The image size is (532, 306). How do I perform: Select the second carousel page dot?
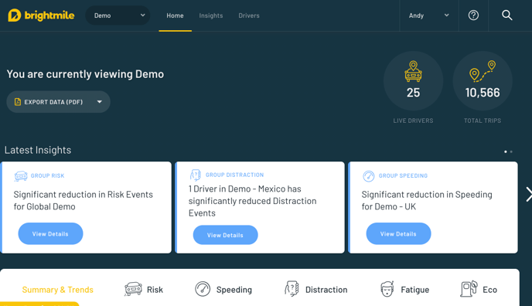[511, 151]
